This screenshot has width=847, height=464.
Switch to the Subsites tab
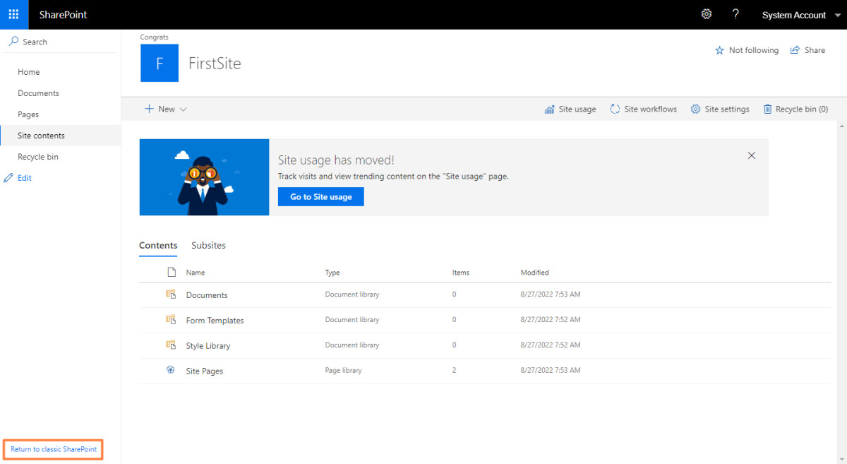pos(208,246)
